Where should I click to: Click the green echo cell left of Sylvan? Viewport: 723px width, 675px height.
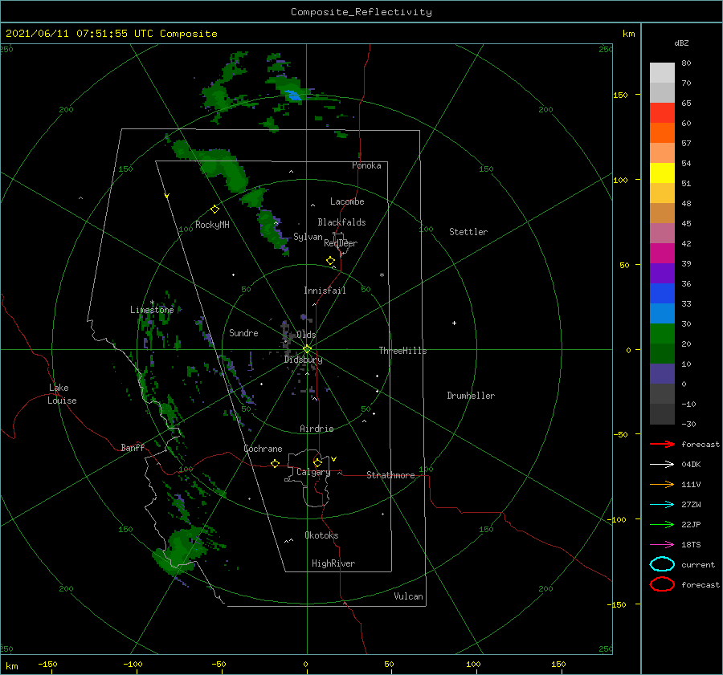(272, 230)
